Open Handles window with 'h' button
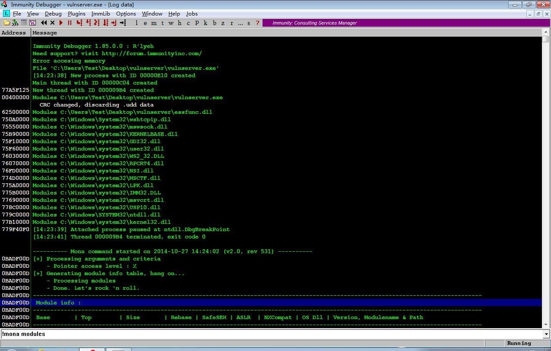 [x=180, y=23]
